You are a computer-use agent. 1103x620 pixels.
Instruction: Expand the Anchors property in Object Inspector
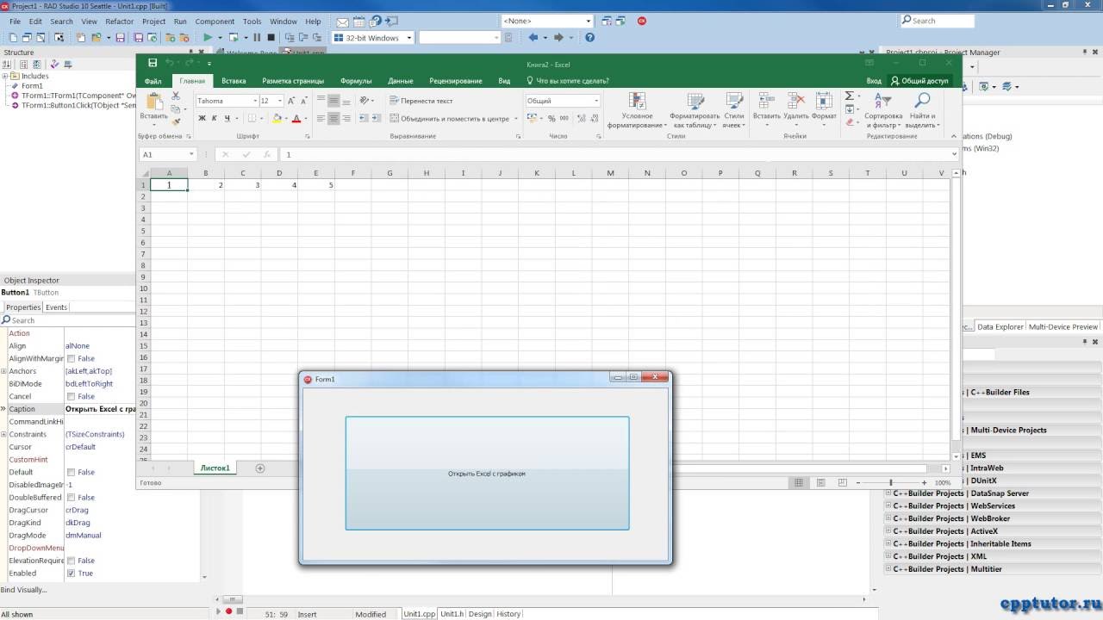click(4, 371)
